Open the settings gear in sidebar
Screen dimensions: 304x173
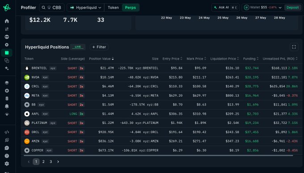pos(7,164)
